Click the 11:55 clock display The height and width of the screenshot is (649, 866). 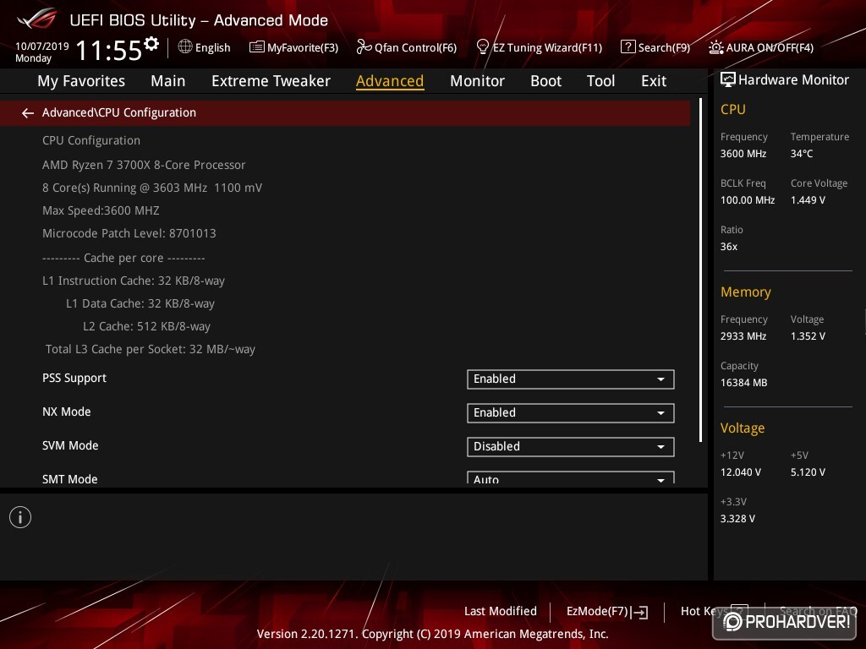click(x=109, y=51)
